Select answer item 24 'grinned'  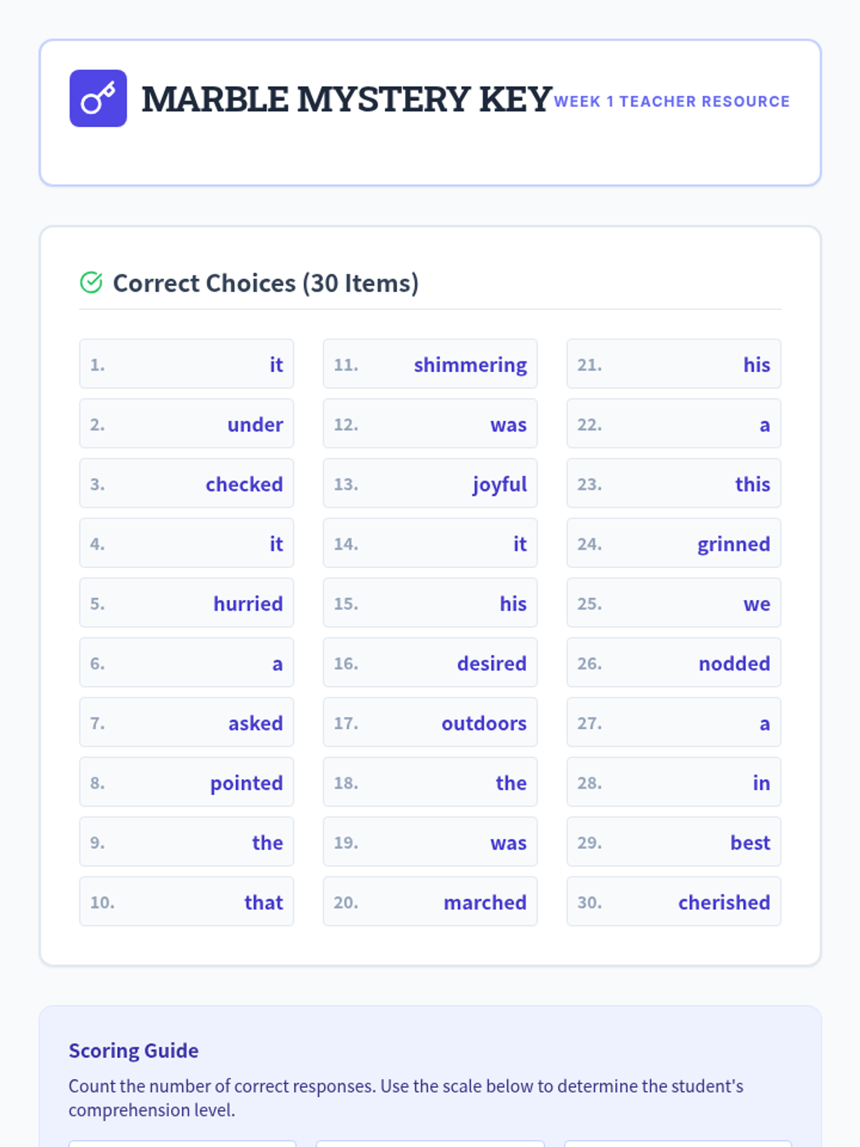[x=674, y=543]
